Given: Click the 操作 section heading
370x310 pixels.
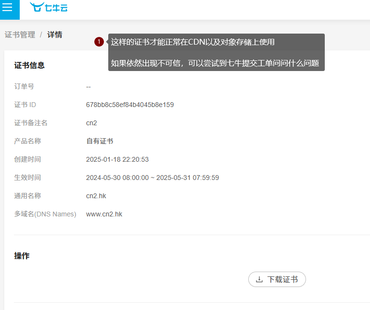Looking at the screenshot, I should (22, 256).
